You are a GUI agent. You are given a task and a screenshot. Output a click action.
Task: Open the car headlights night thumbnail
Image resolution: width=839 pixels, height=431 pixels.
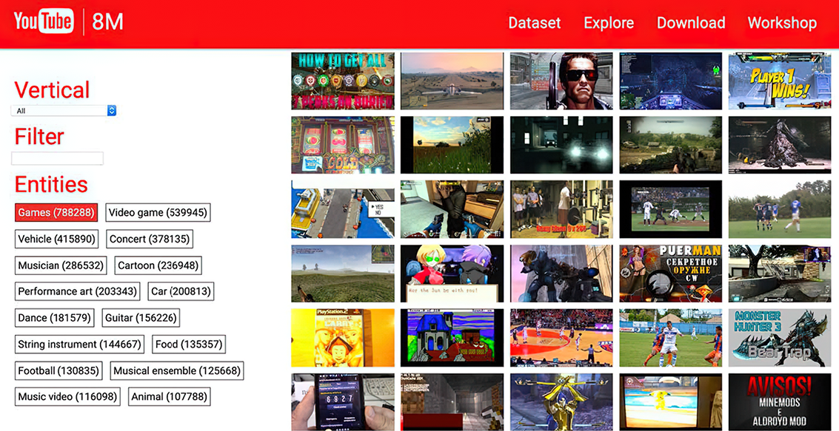click(x=561, y=145)
